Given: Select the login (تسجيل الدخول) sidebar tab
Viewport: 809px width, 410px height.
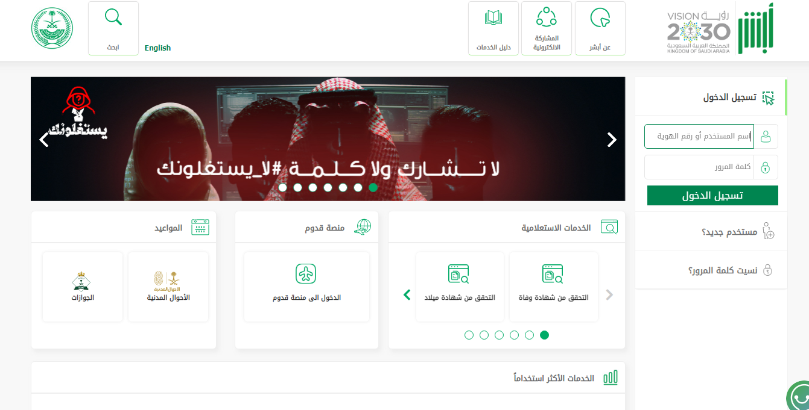Looking at the screenshot, I should point(711,97).
